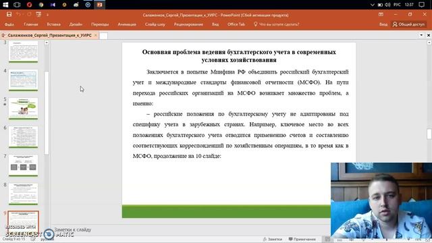432x243 pixels.
Task: Open Opera browser from taskbar
Action: coord(29,5)
